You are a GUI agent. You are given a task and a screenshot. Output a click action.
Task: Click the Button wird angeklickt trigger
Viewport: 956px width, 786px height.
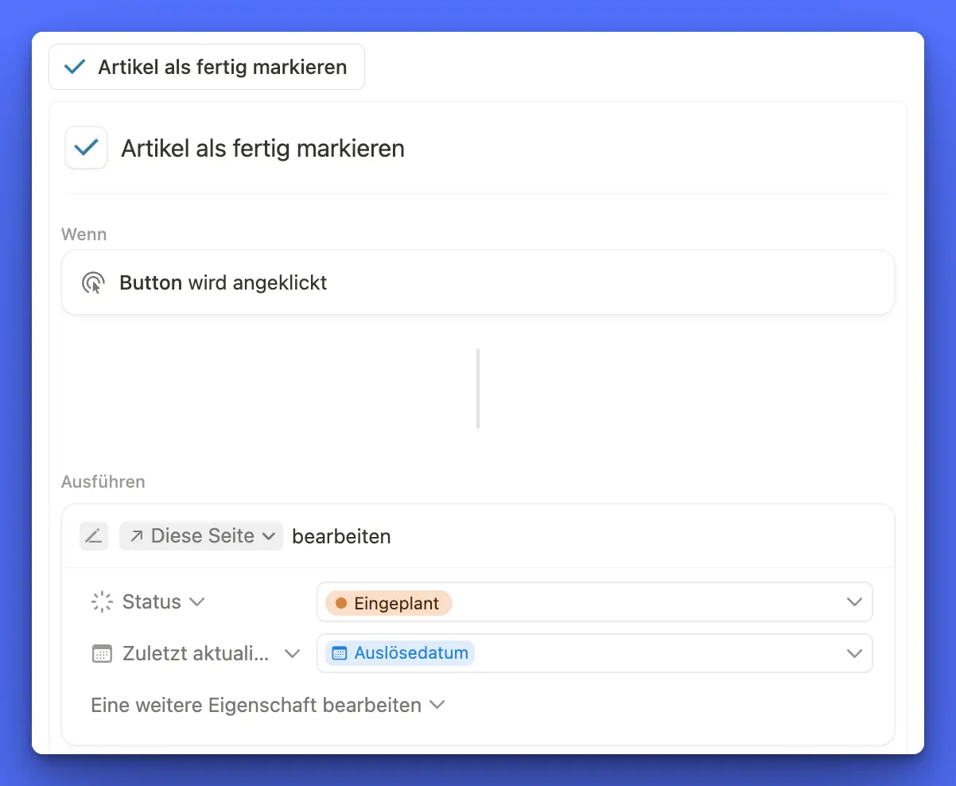477,283
